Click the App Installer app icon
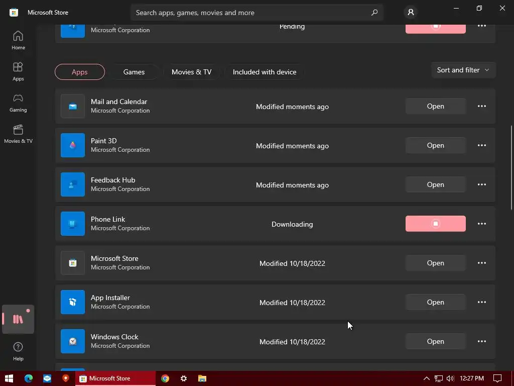Viewport: 514px width, 386px height. 73,302
